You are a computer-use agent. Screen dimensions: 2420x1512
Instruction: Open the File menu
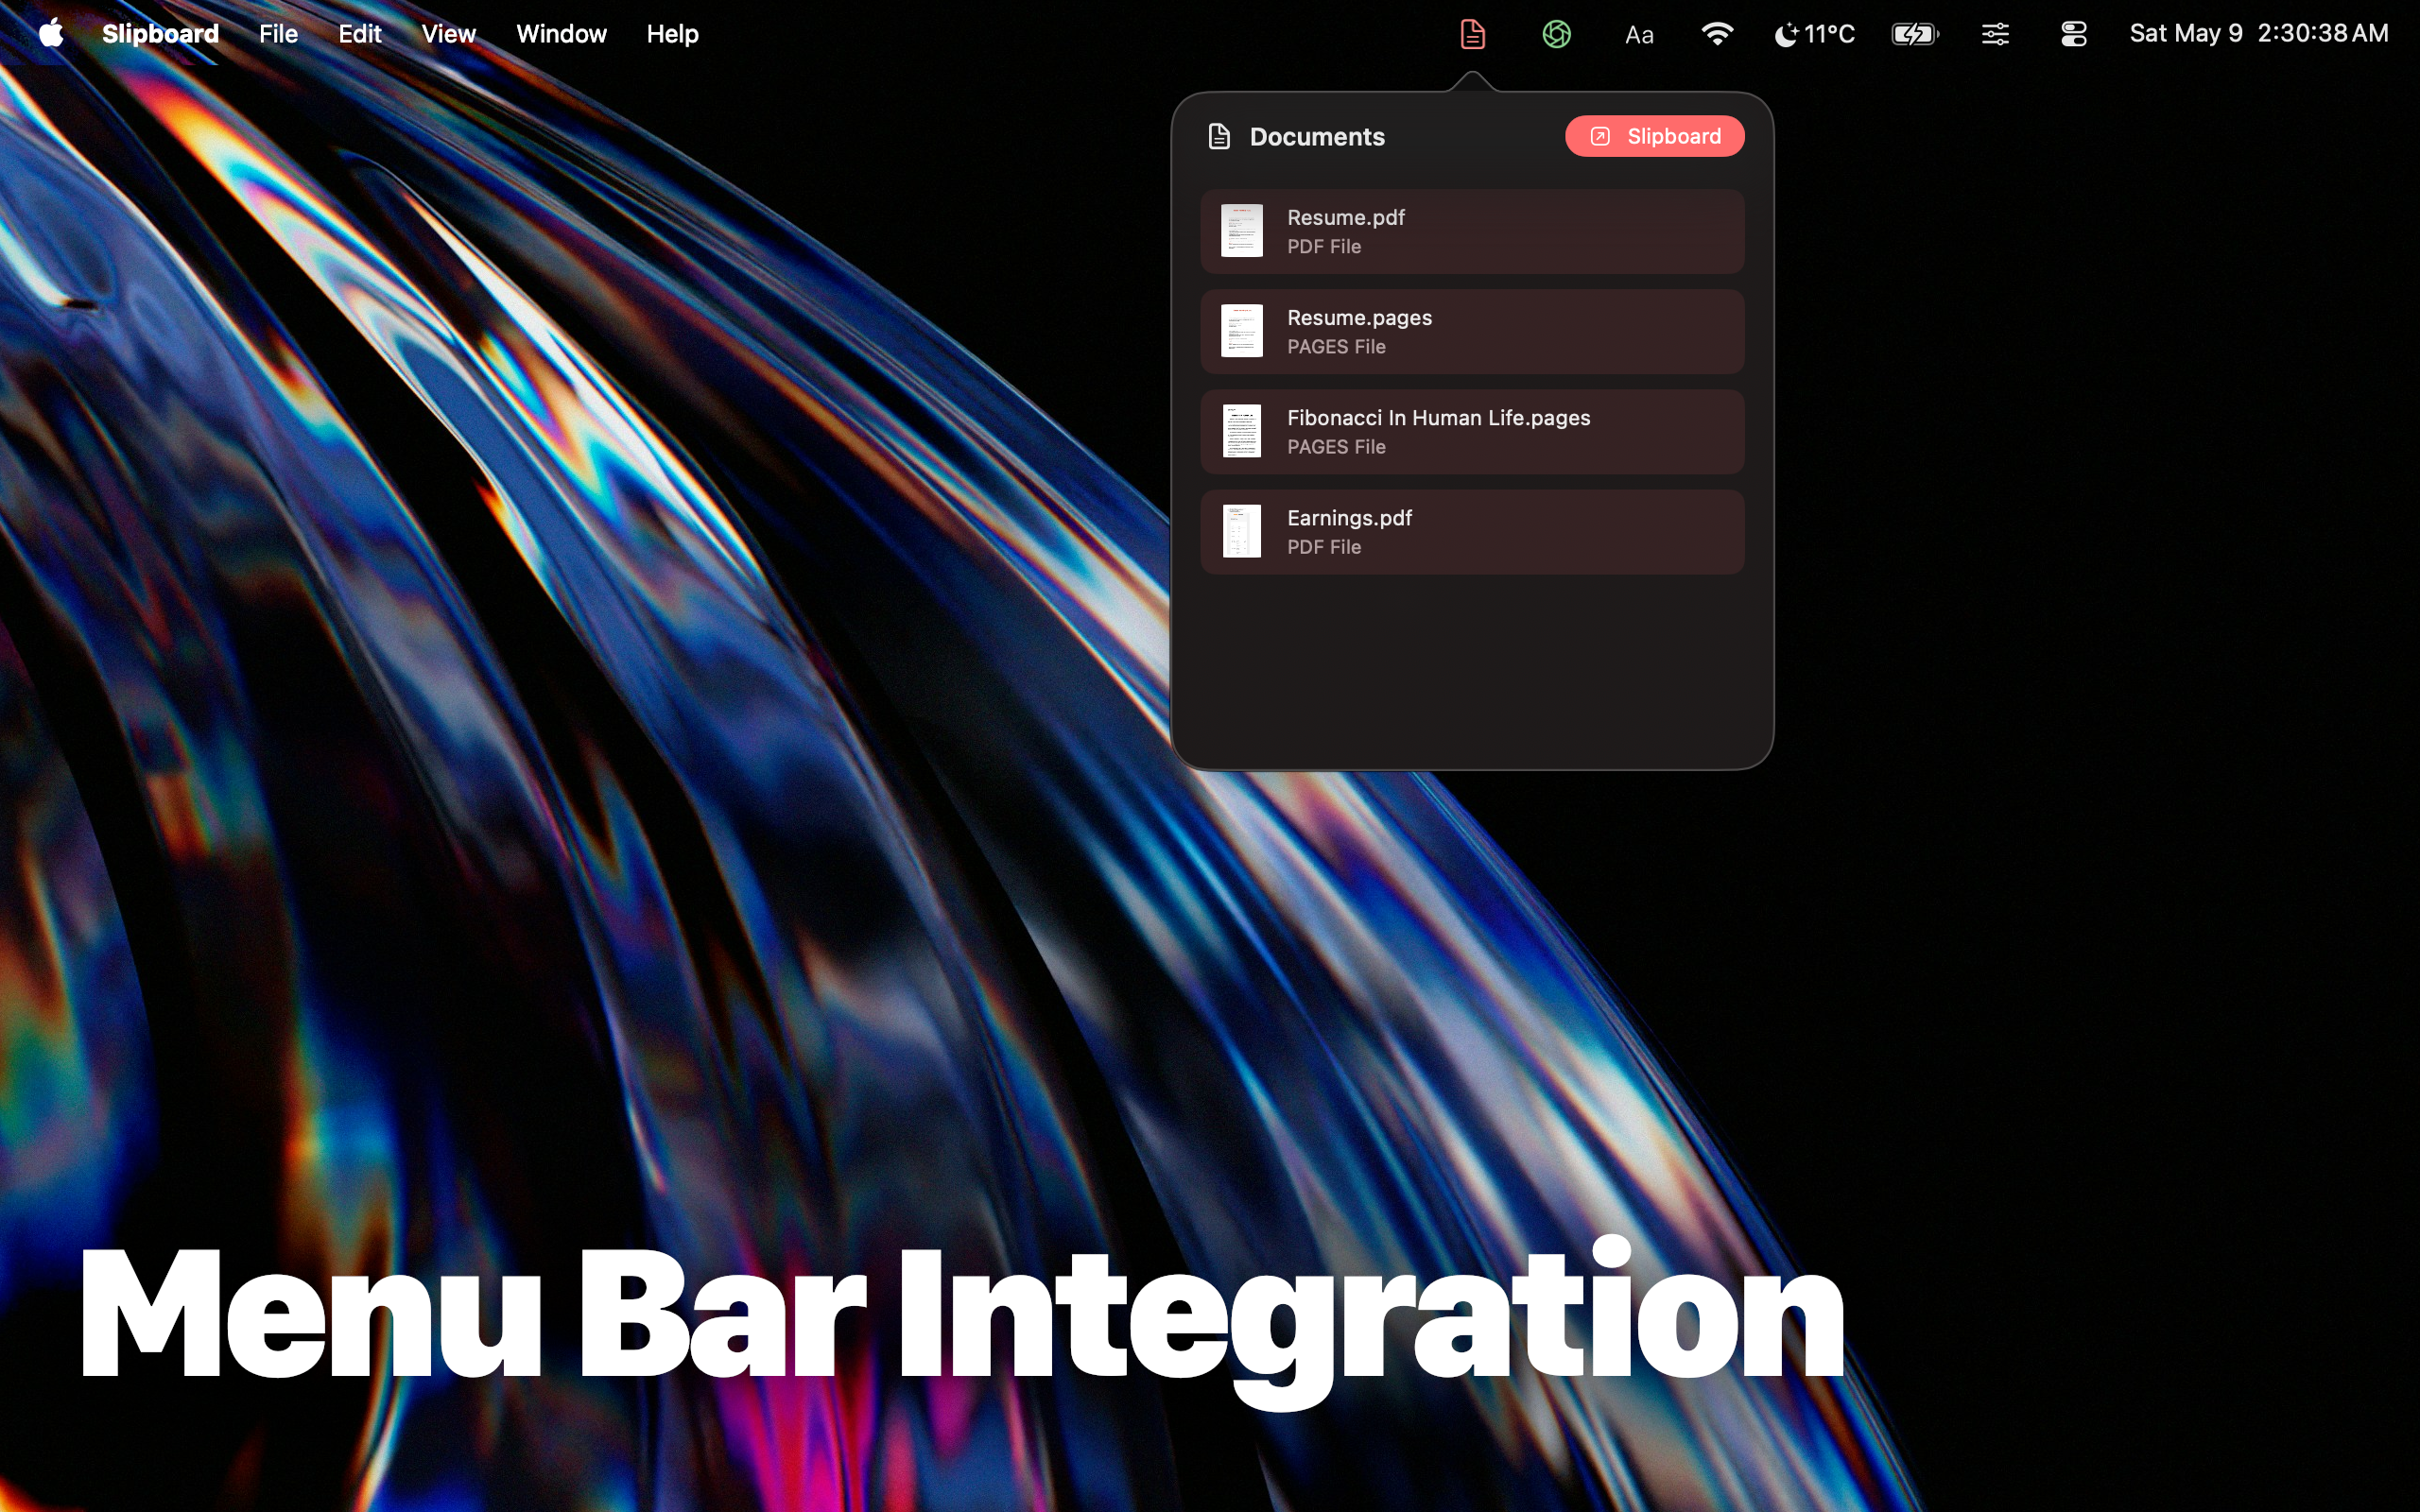pyautogui.click(x=278, y=34)
